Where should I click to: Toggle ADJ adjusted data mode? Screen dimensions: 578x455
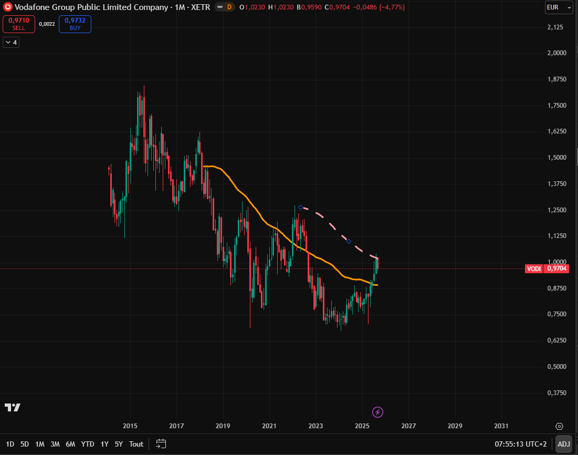[x=563, y=444]
